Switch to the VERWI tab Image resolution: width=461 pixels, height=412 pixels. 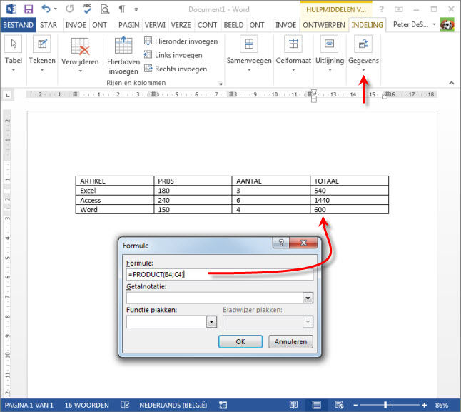pos(155,25)
